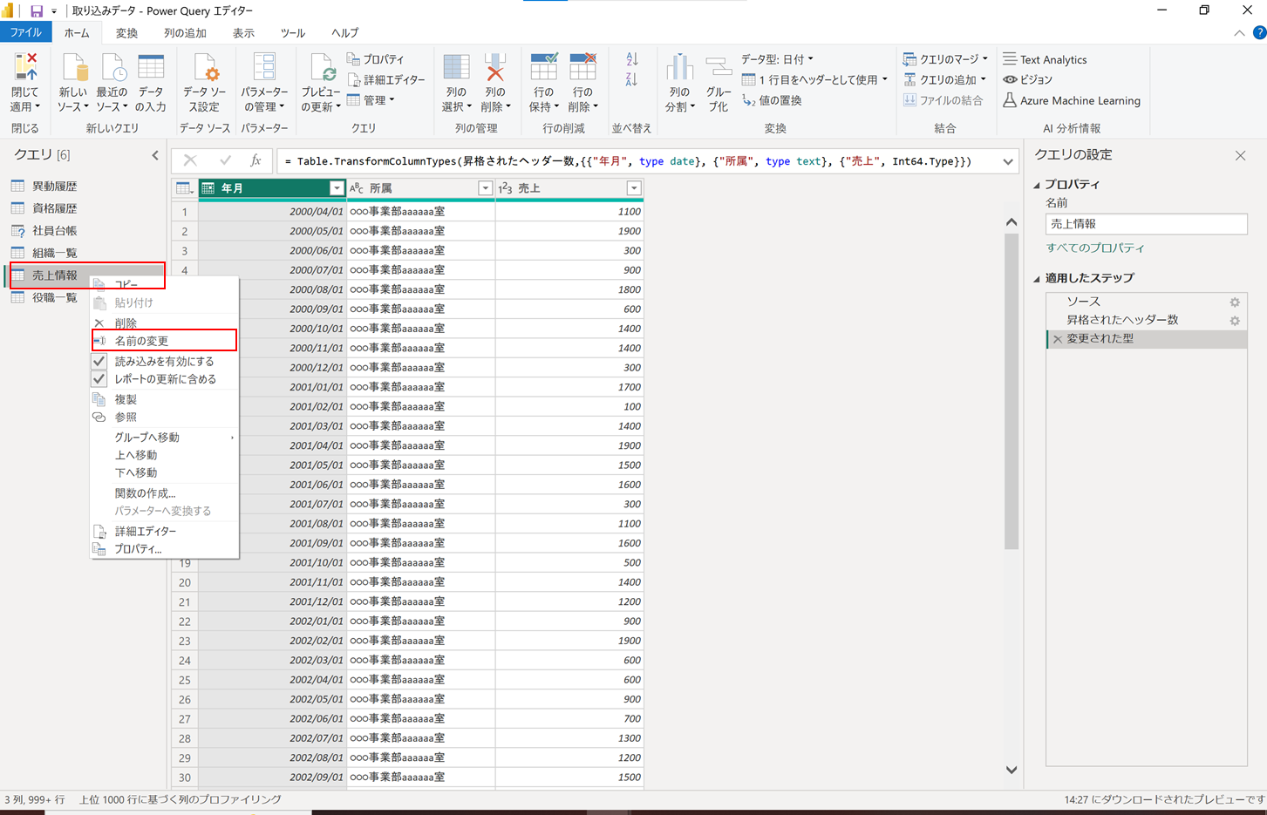Switch to the 表示 ribbon tab
Screen dimensions: 1267x815
pyautogui.click(x=243, y=33)
